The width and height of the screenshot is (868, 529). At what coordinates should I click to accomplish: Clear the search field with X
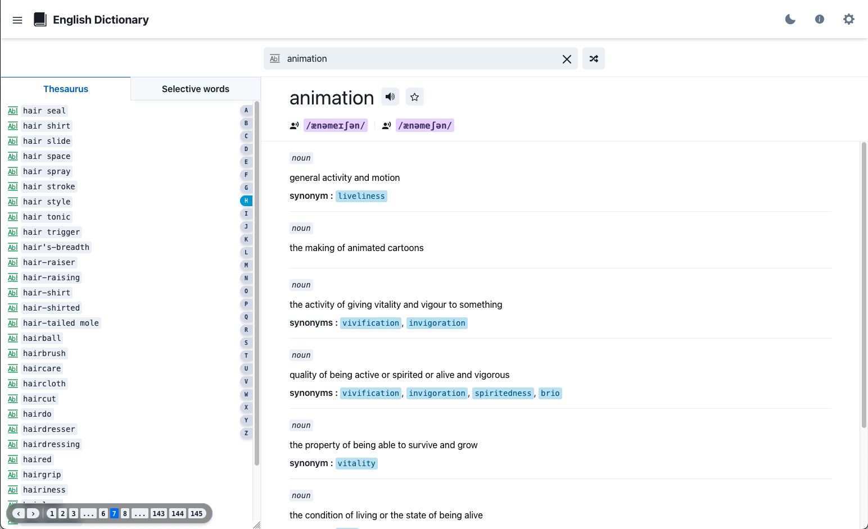567,59
